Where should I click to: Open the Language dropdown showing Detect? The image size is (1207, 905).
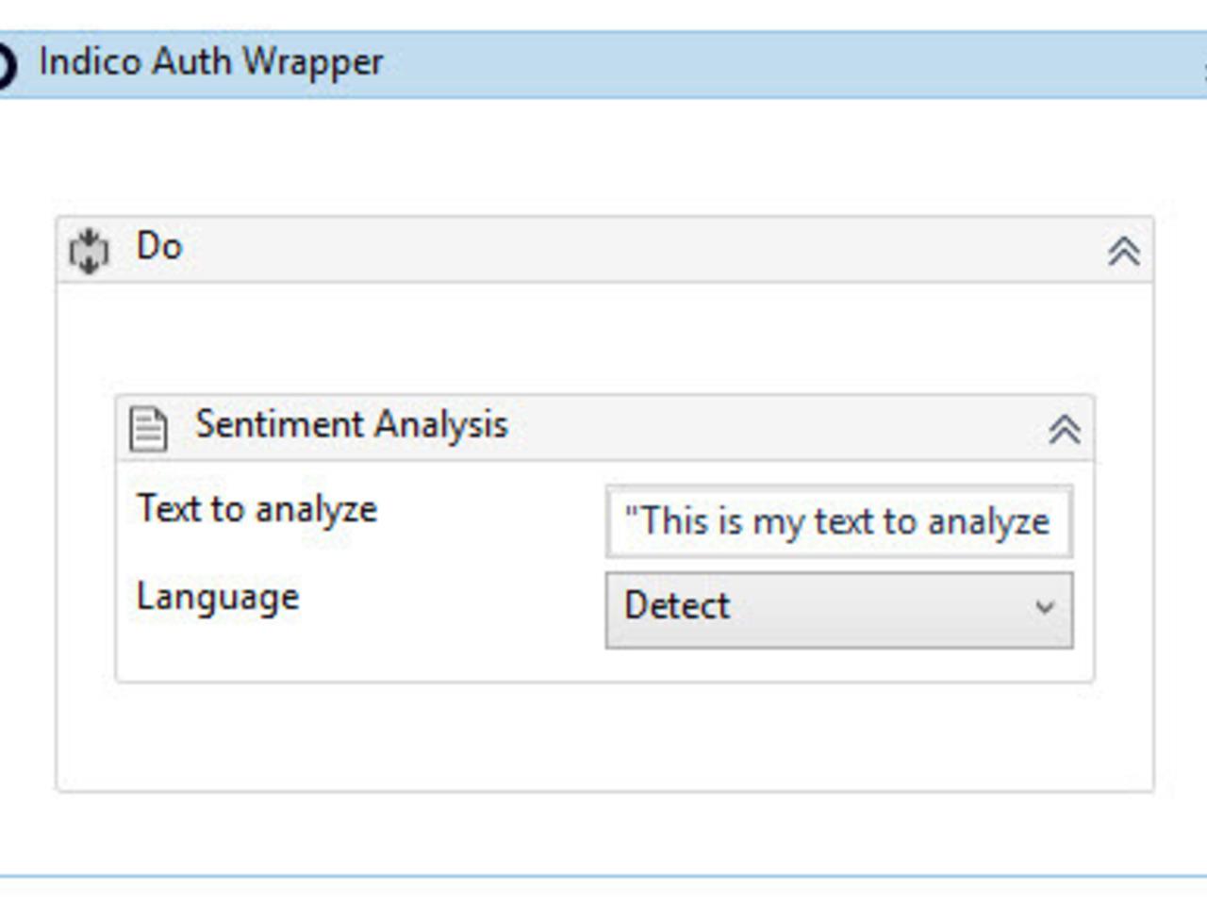point(839,610)
